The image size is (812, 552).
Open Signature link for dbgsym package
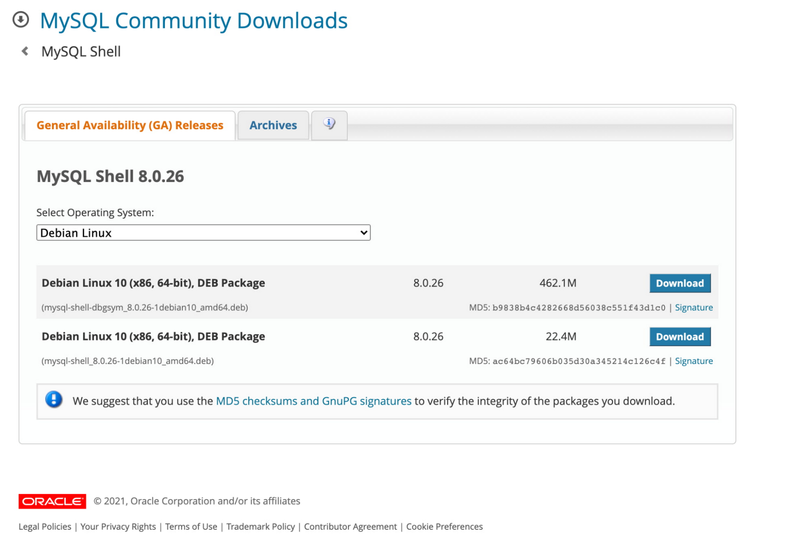tap(694, 308)
